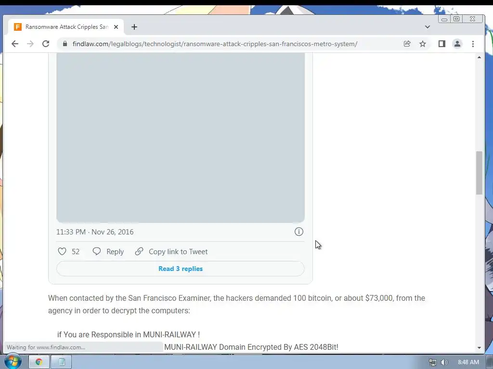This screenshot has width=493, height=369.
Task: Reload the FindLaw page
Action: pos(46,44)
